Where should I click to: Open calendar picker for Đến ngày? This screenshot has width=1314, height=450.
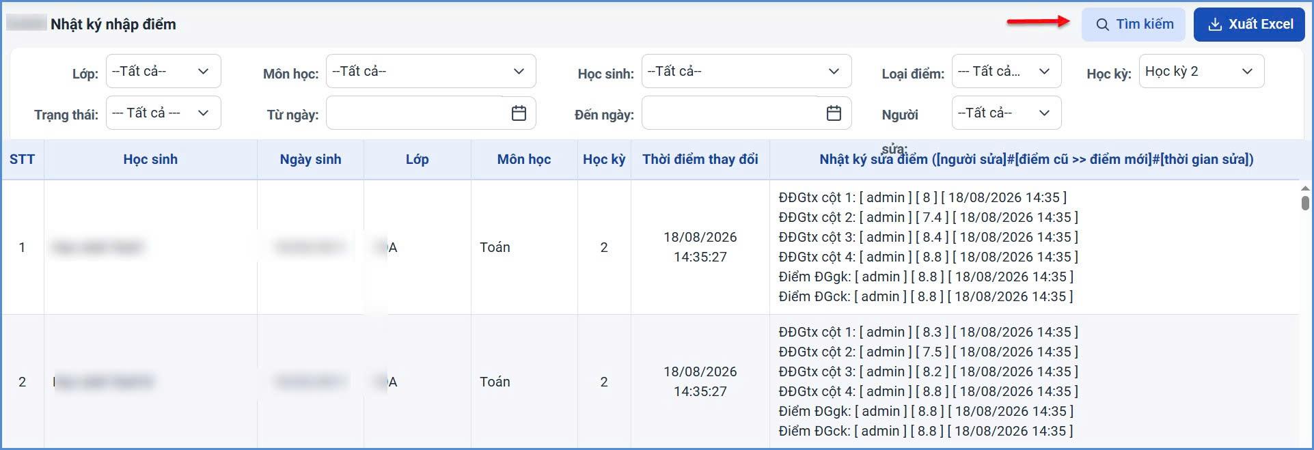click(x=834, y=113)
